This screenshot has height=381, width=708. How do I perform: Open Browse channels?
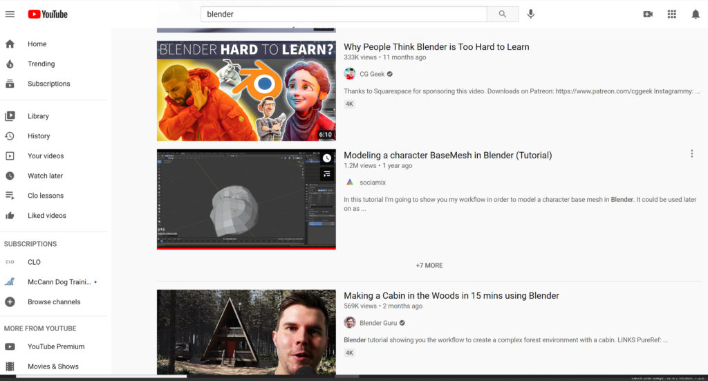[54, 301]
